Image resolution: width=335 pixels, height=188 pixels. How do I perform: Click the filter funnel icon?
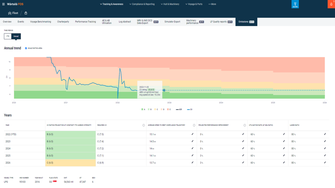(295, 4)
